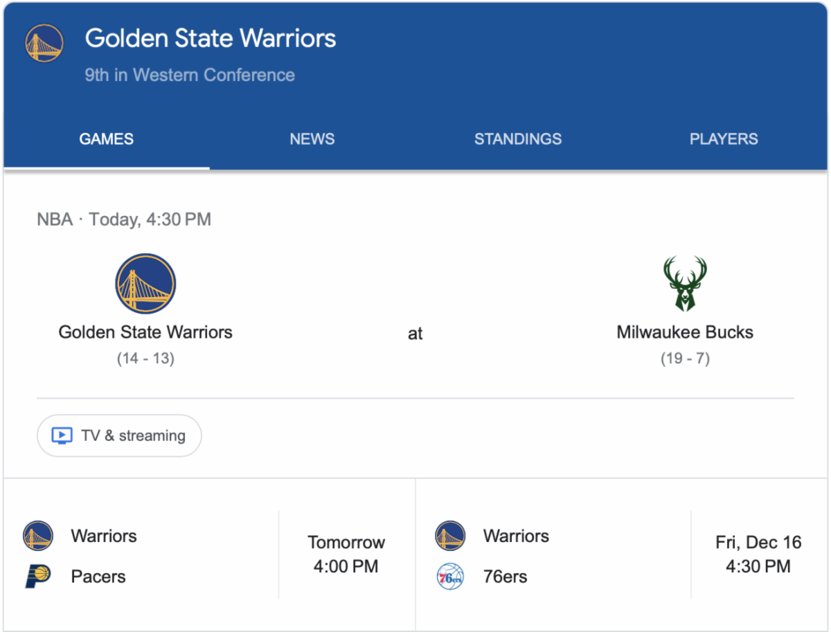831x632 pixels.
Task: Click the Warriors logo above the Pacers
Action: tap(38, 536)
